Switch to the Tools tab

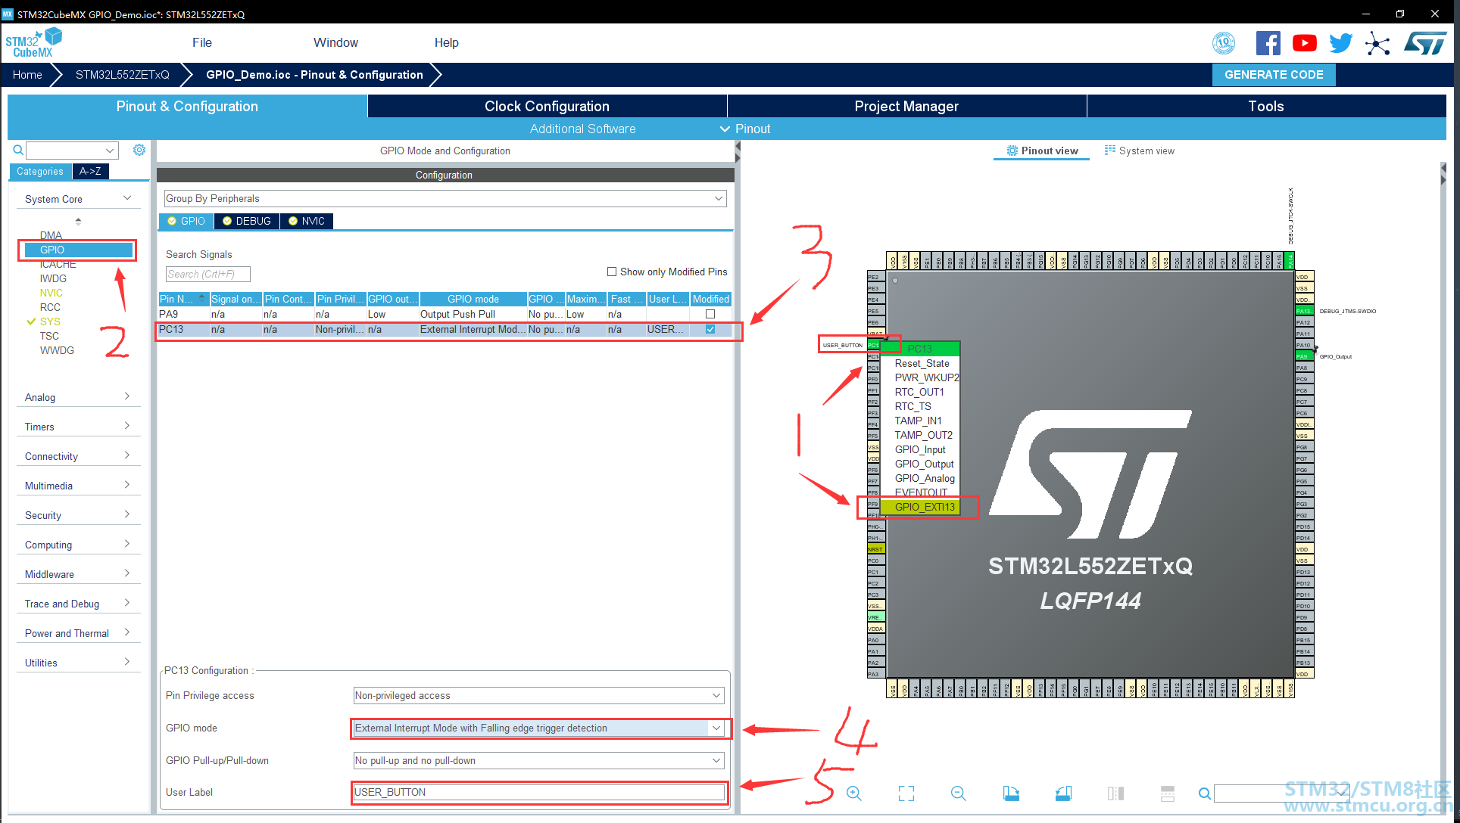tap(1266, 106)
